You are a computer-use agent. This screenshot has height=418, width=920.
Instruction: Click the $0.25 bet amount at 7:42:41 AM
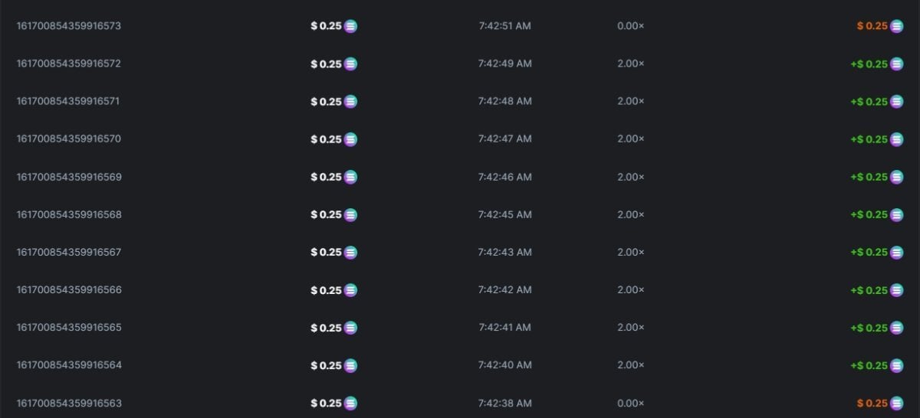(x=326, y=328)
